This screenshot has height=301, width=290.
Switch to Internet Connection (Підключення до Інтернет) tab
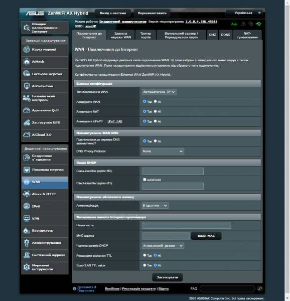(x=89, y=35)
